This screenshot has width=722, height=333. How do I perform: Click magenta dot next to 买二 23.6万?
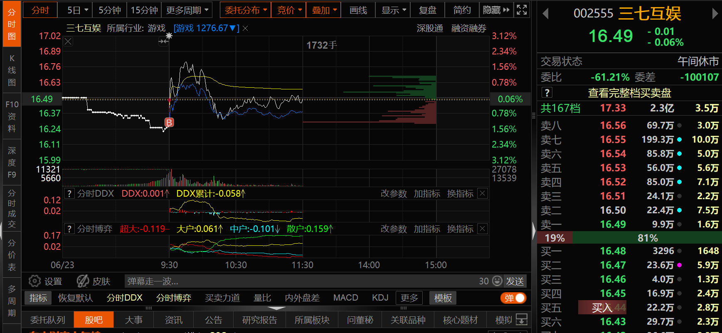click(679, 265)
